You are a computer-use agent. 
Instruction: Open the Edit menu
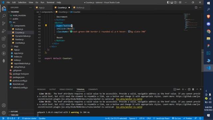(14, 2)
